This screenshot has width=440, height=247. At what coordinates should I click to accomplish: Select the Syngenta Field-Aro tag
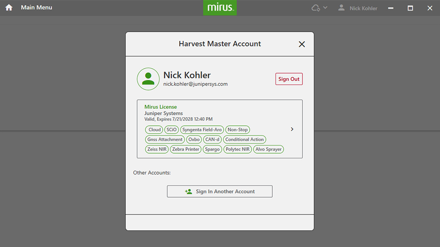tap(202, 129)
